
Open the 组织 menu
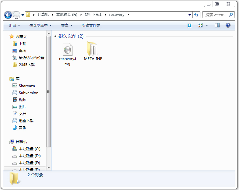14,25
